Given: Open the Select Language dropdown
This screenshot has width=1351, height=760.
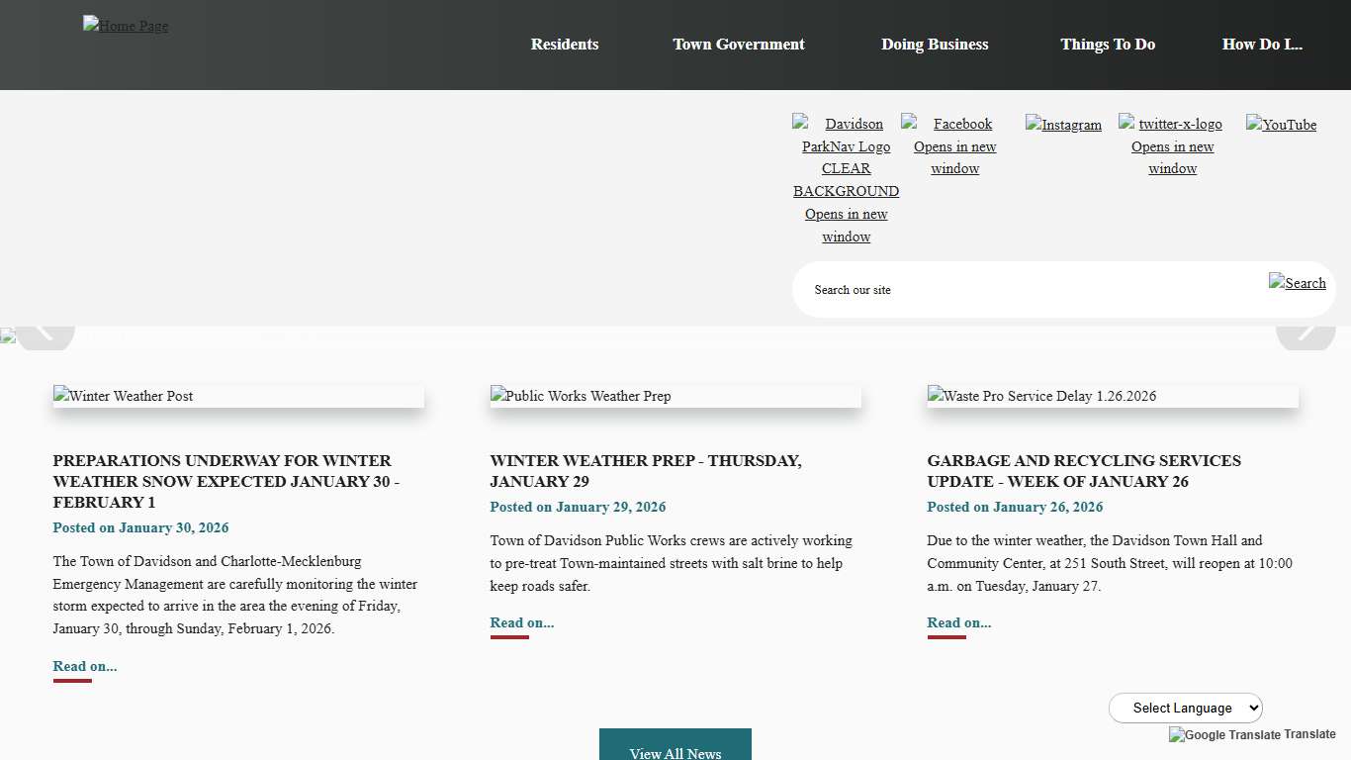Looking at the screenshot, I should (1185, 708).
